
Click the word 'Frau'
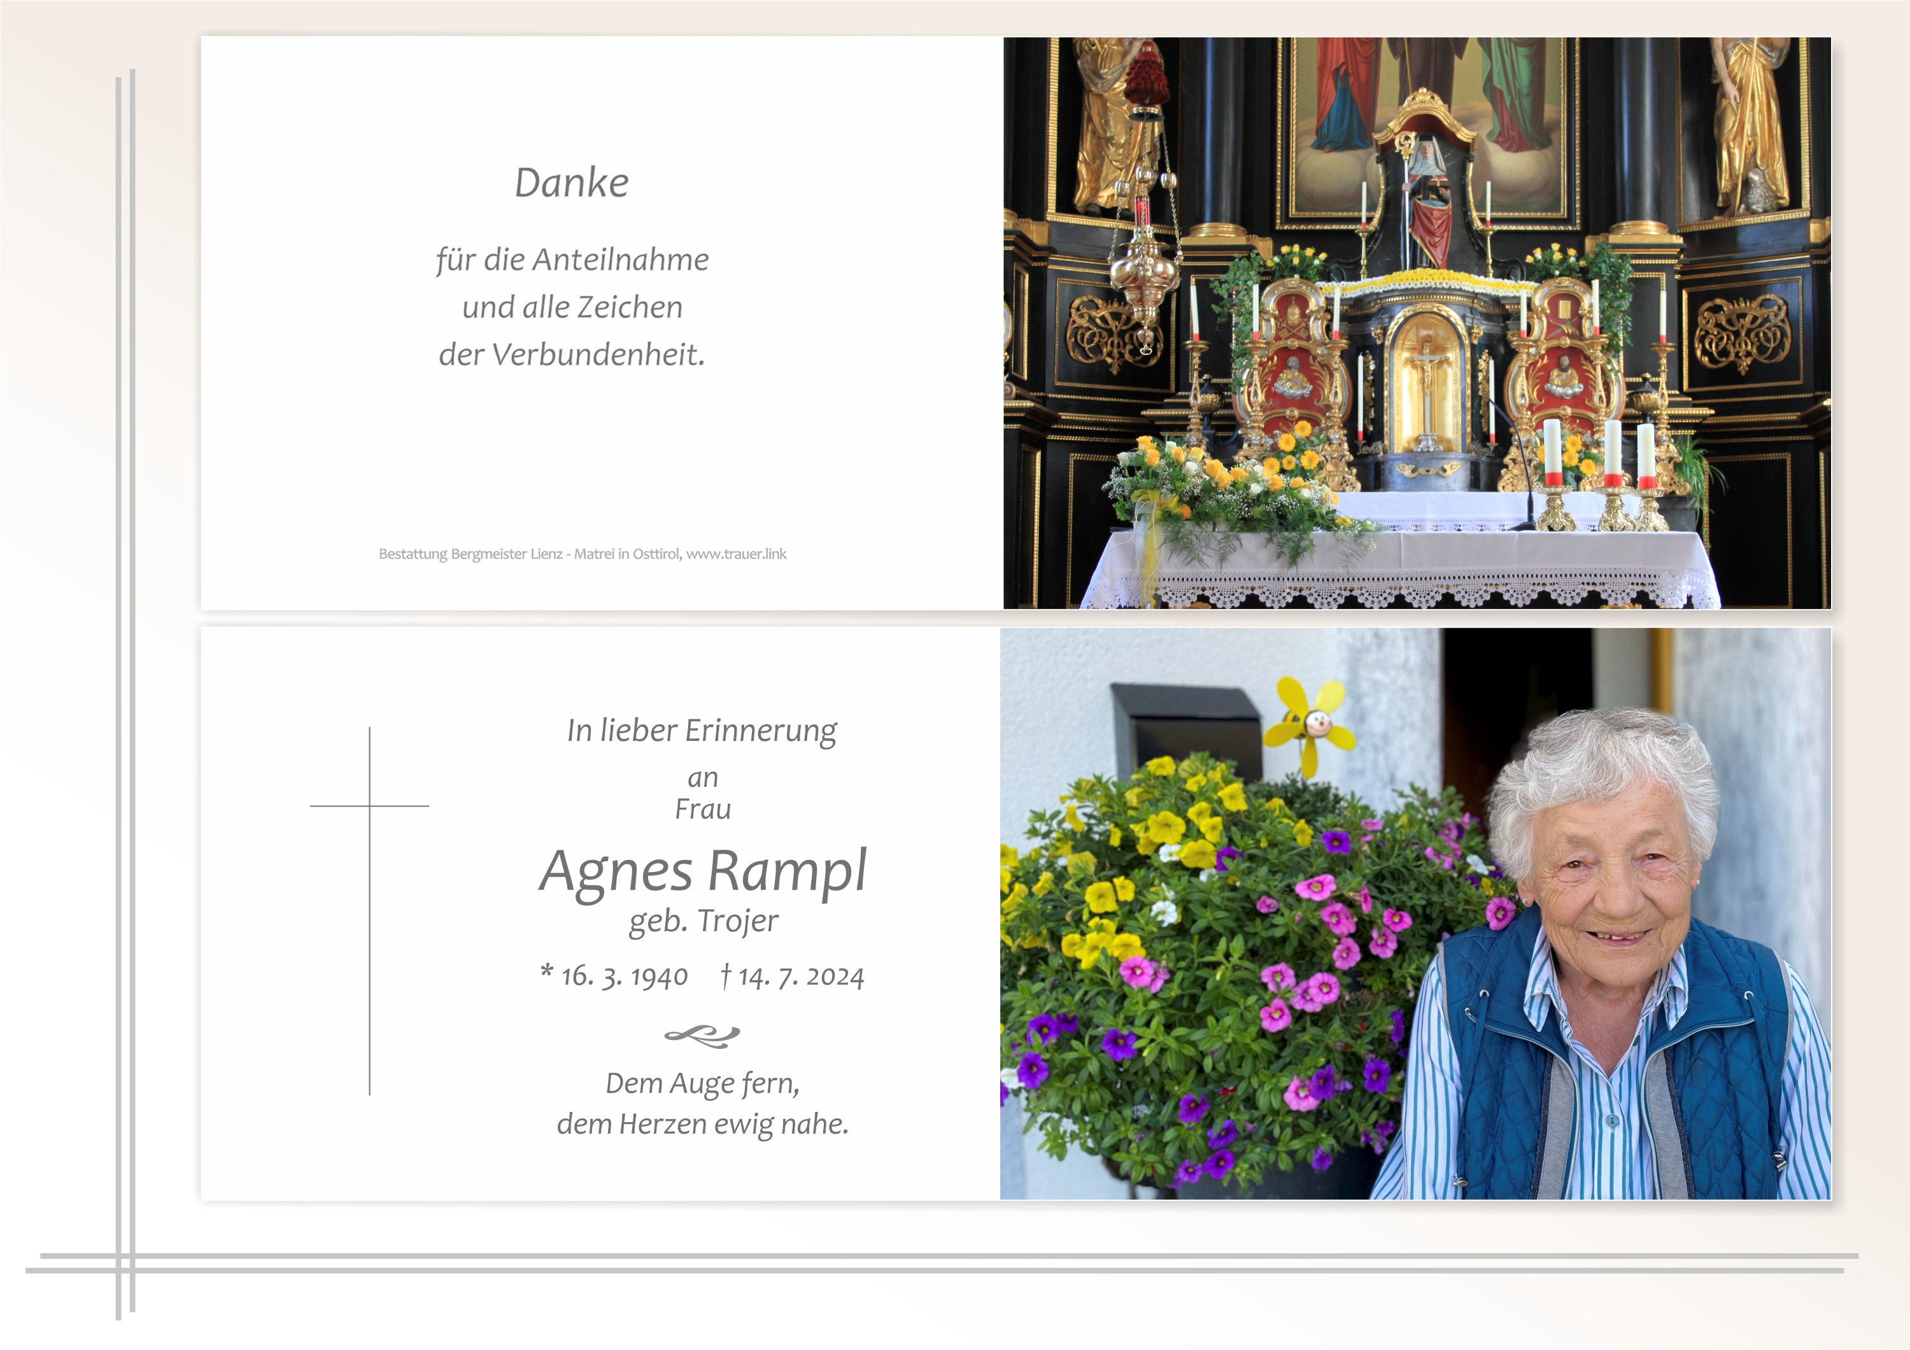tap(703, 808)
